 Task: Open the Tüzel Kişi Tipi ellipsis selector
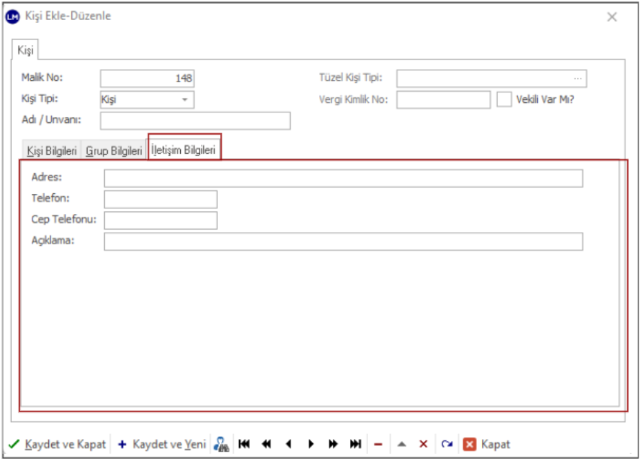pos(578,78)
